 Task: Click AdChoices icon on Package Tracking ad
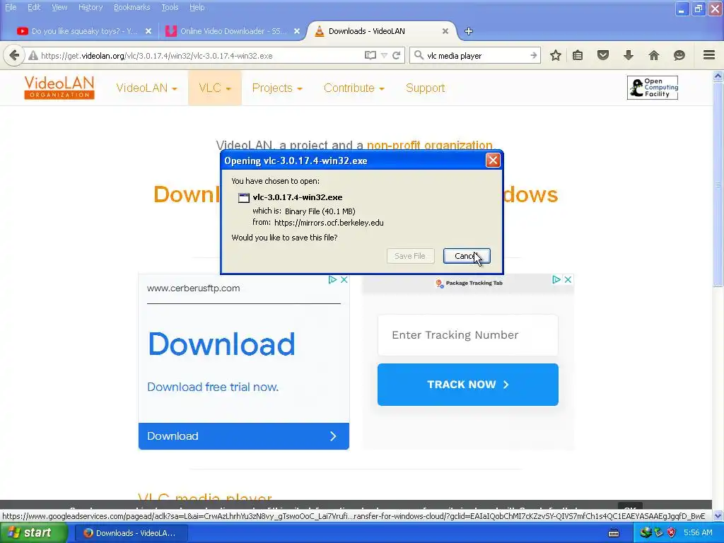(556, 279)
